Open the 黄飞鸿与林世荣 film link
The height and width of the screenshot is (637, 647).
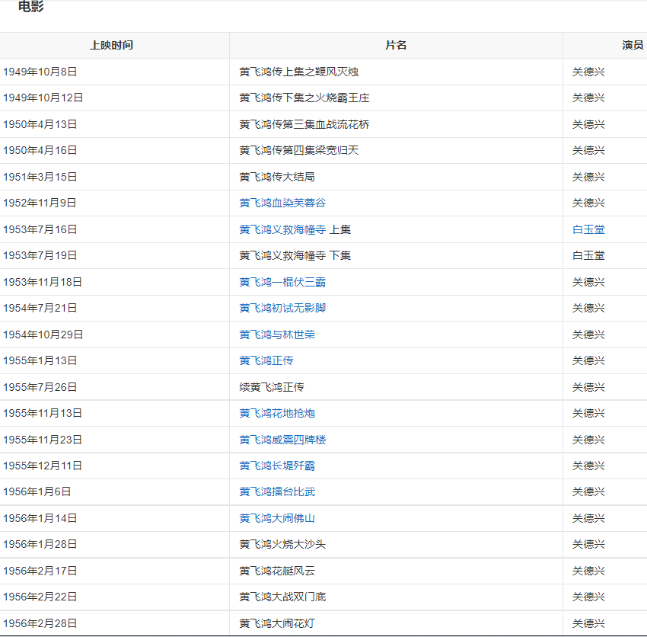277,335
